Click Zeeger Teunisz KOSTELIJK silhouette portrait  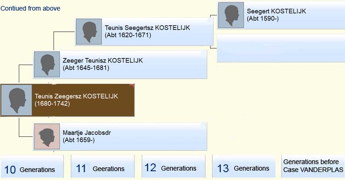47,64
